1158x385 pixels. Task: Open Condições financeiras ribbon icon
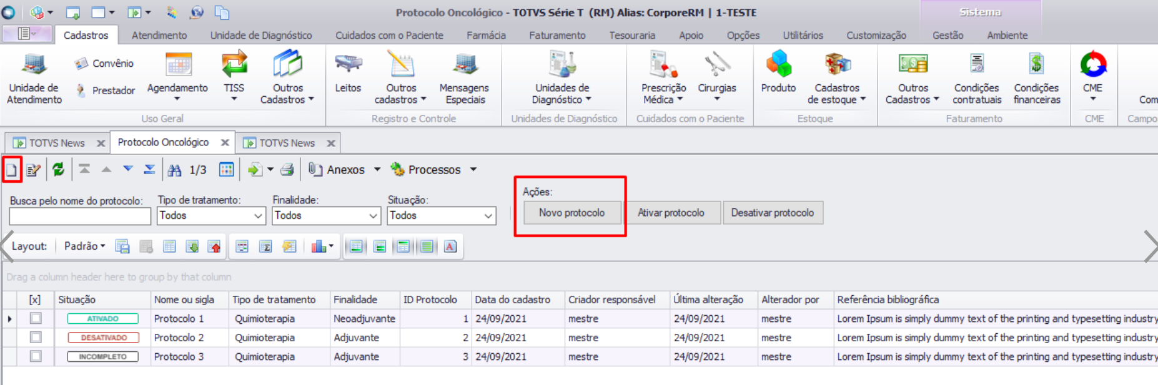tap(1037, 78)
